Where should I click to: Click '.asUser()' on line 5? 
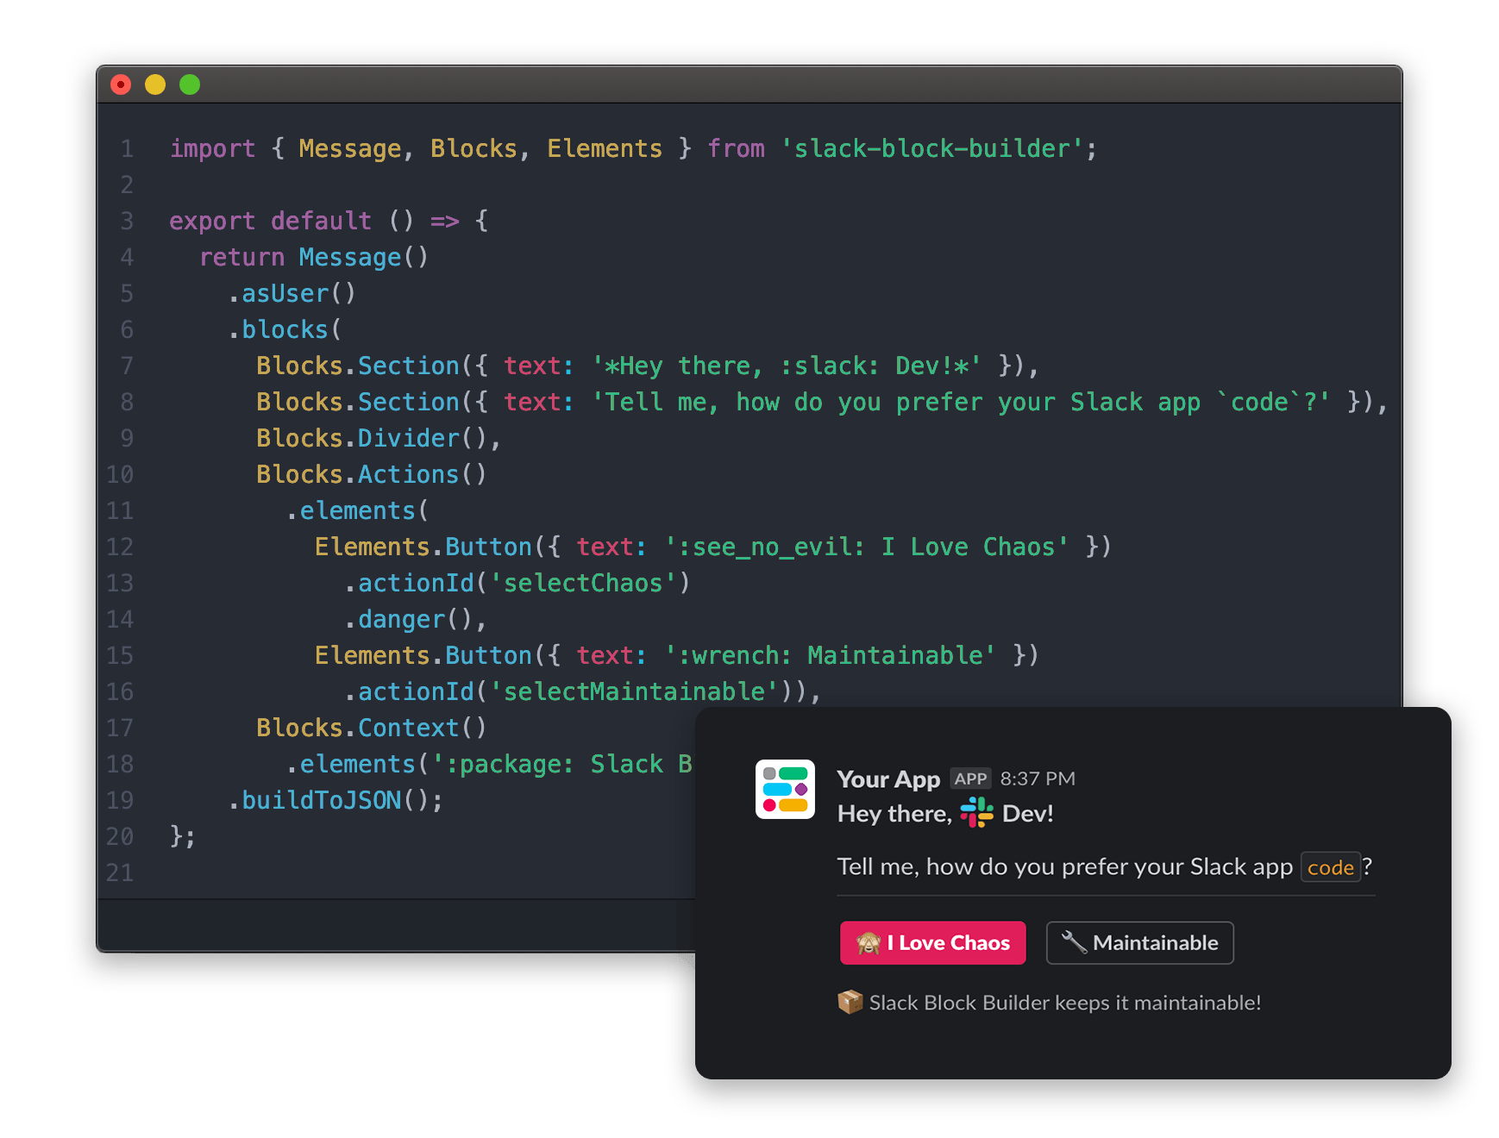[x=292, y=293]
